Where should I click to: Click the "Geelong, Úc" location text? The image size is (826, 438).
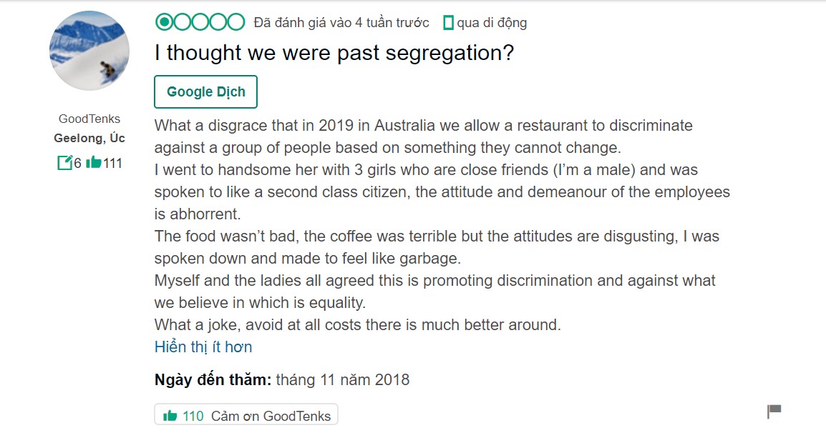point(89,139)
